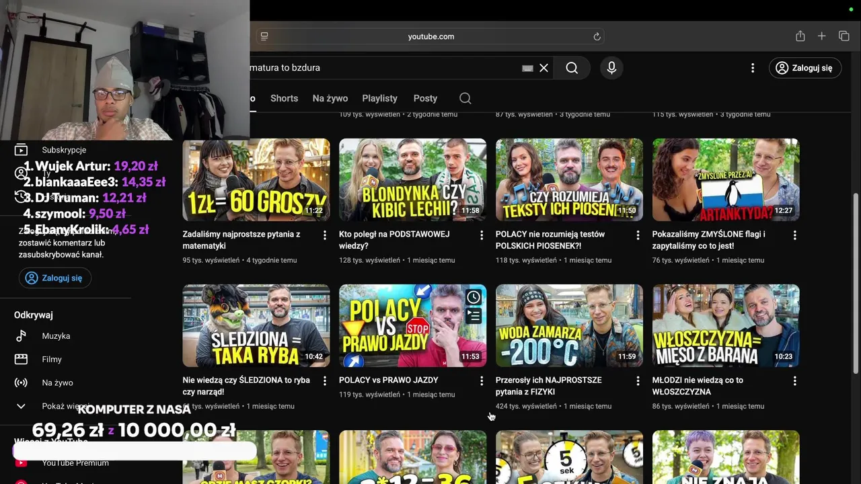The width and height of the screenshot is (861, 484).
Task: Reload the page via address bar icon
Action: point(597,37)
